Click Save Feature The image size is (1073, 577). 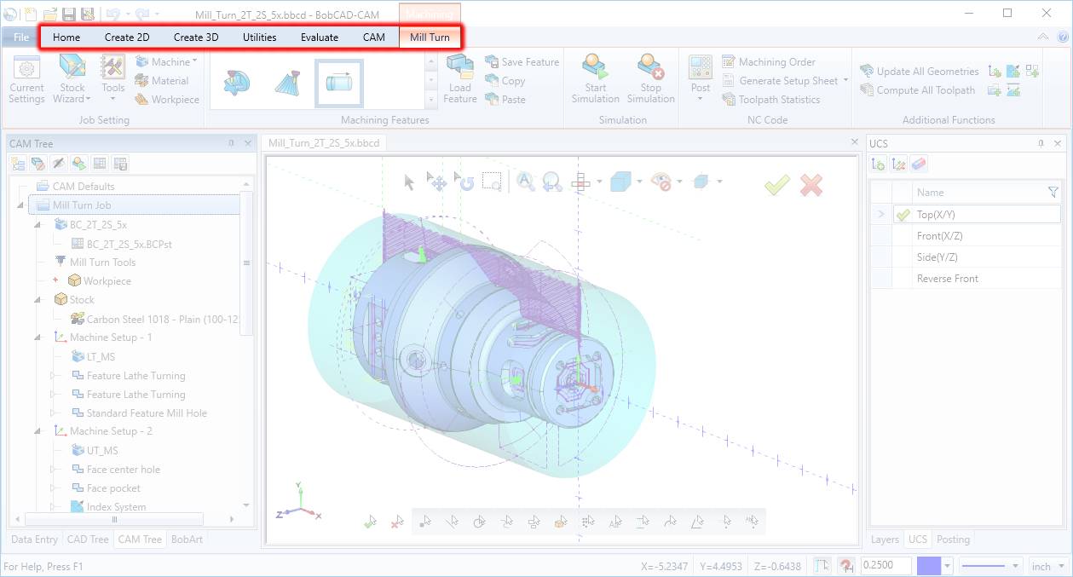(x=522, y=62)
